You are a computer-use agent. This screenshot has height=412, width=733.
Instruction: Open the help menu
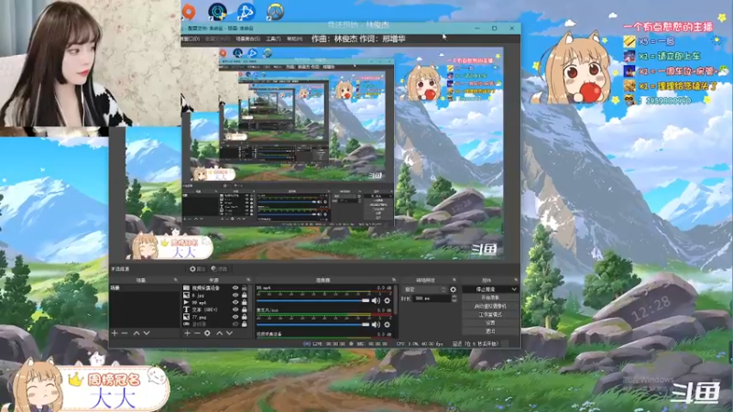click(x=294, y=38)
